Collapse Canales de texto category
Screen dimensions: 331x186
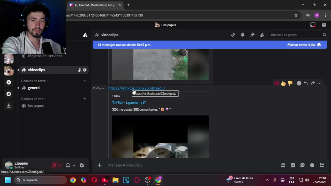35,81
